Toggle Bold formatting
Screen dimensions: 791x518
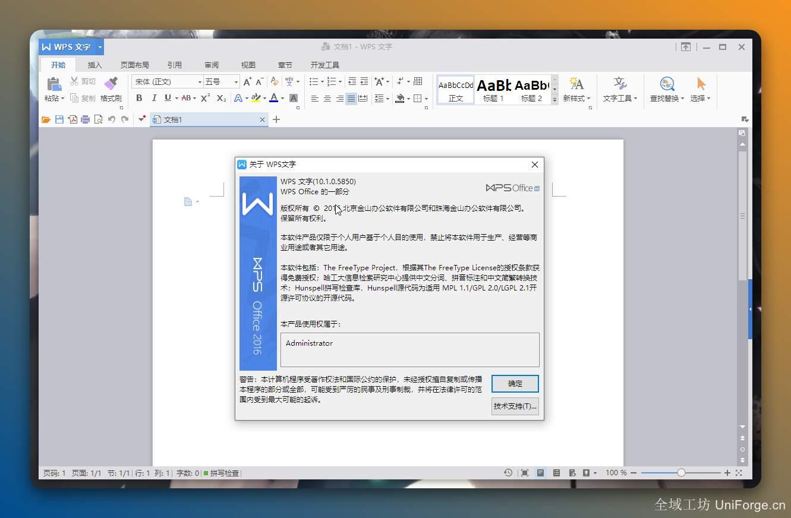139,98
